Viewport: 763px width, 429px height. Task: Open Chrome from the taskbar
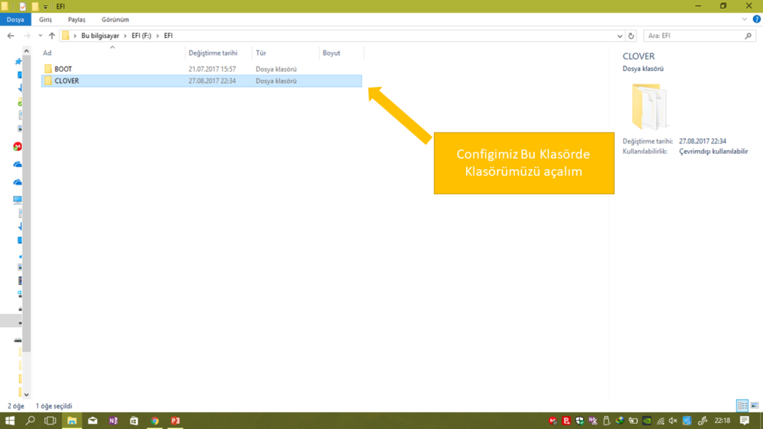pyautogui.click(x=155, y=421)
